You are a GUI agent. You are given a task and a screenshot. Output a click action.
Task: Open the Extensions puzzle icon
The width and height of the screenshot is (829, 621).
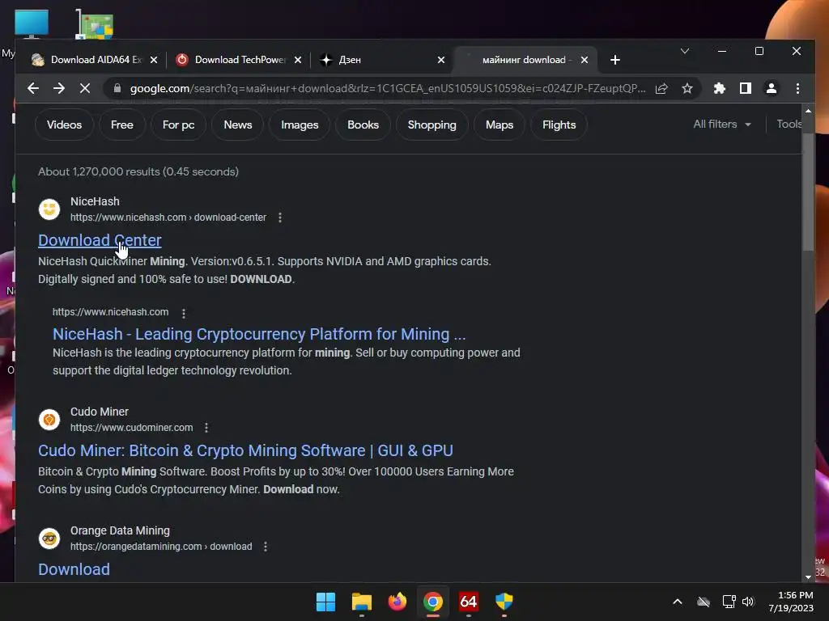tap(719, 88)
